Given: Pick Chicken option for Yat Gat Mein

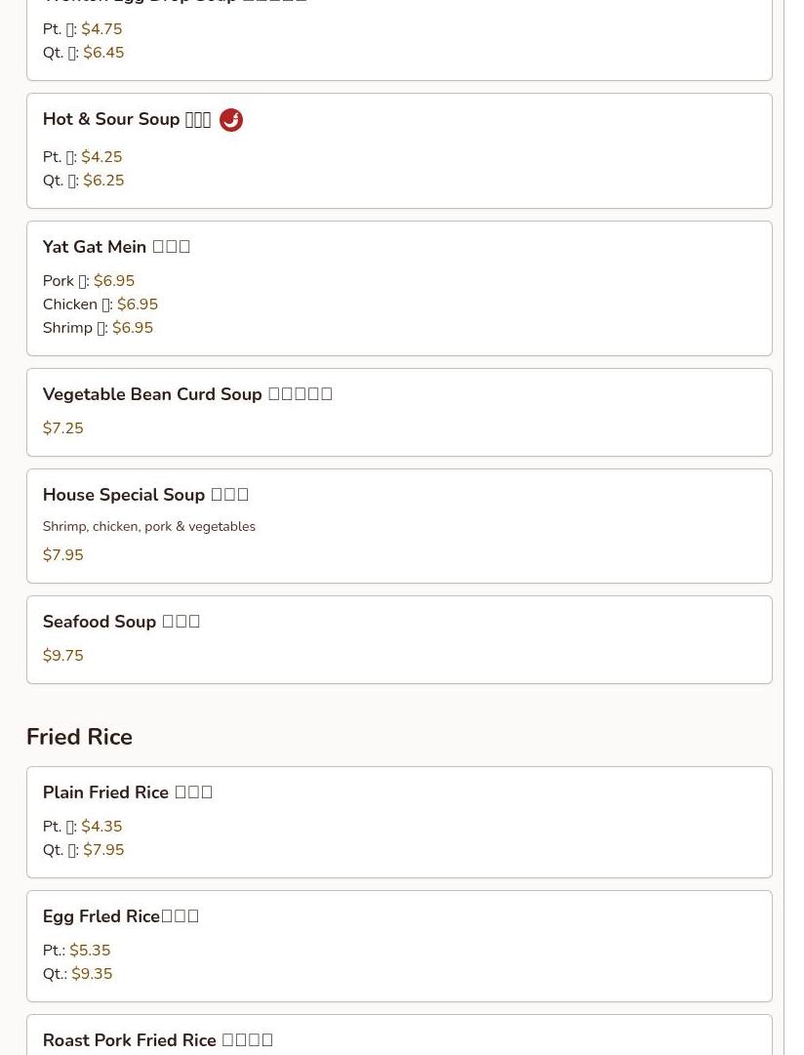Looking at the screenshot, I should (x=100, y=304).
